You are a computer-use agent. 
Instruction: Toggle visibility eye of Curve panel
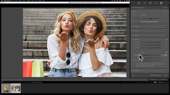167,35
